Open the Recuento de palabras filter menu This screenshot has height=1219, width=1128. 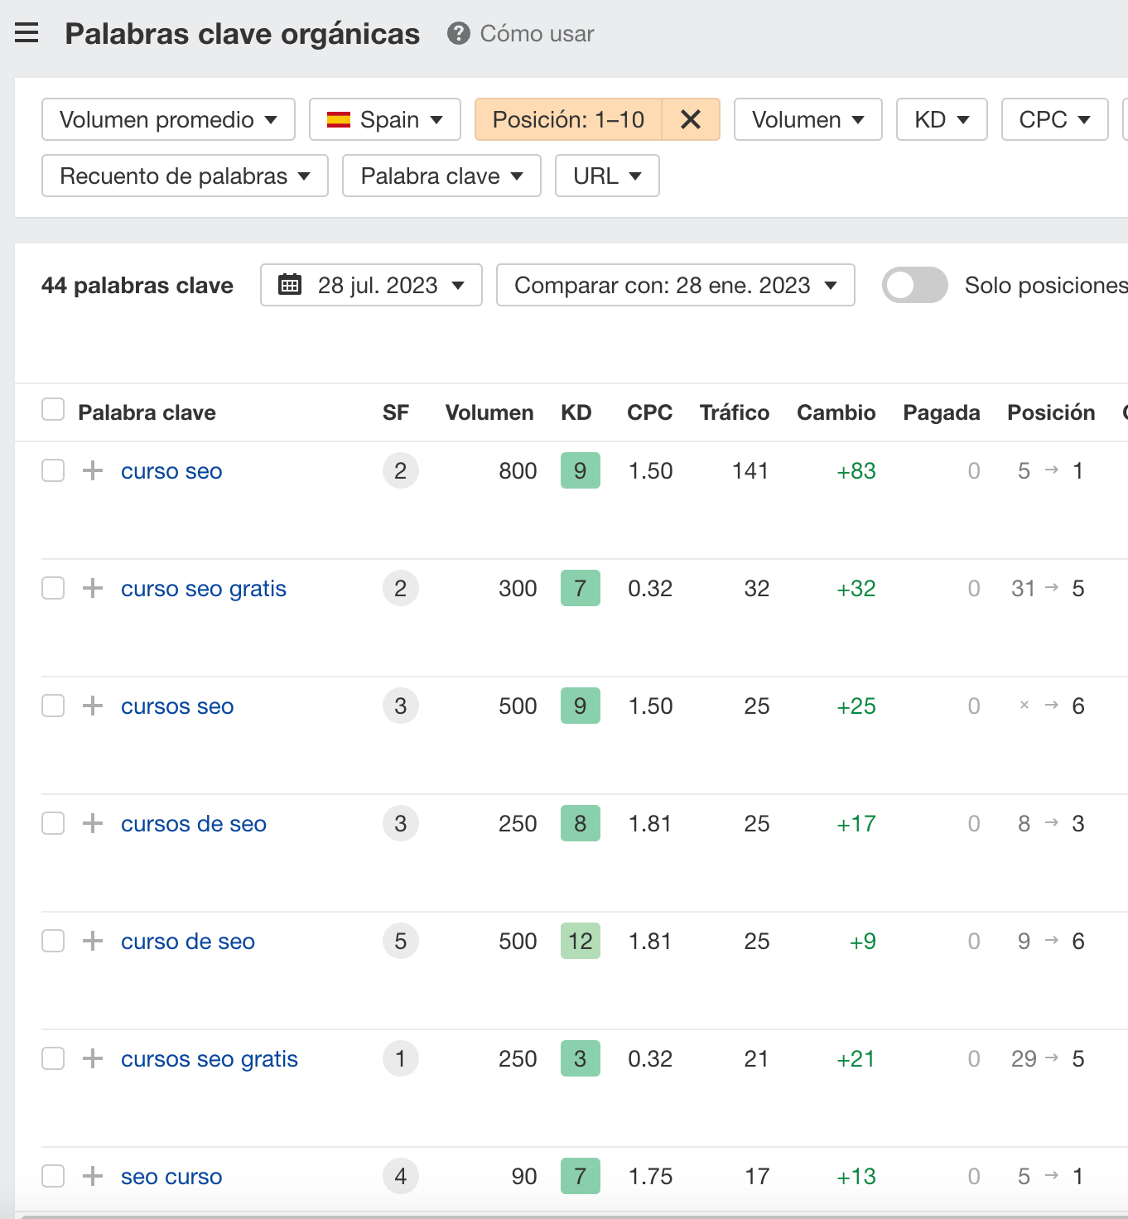(x=184, y=176)
